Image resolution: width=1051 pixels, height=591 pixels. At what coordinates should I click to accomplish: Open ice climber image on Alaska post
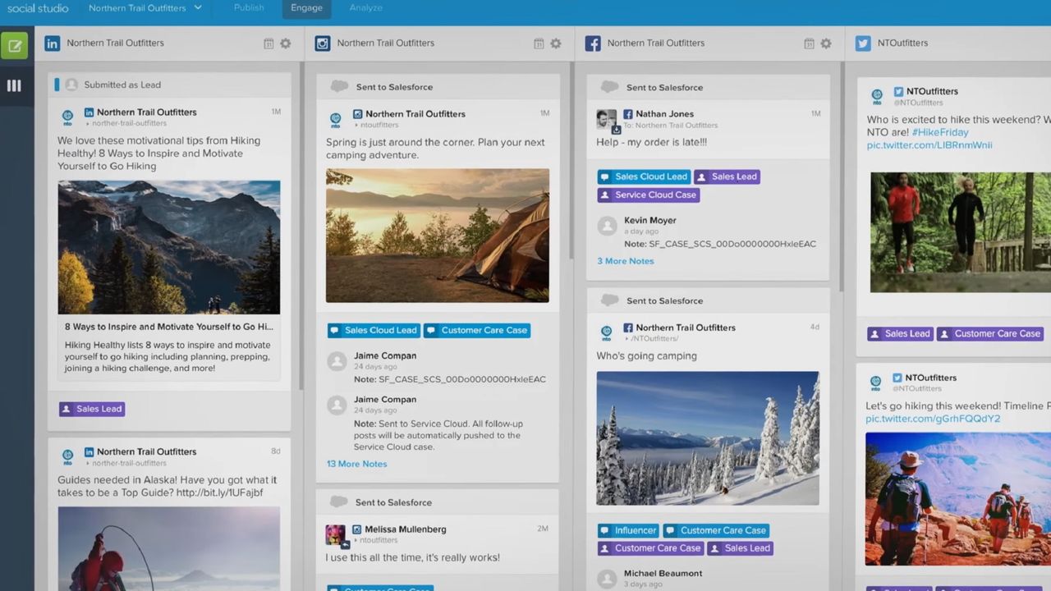pyautogui.click(x=169, y=548)
